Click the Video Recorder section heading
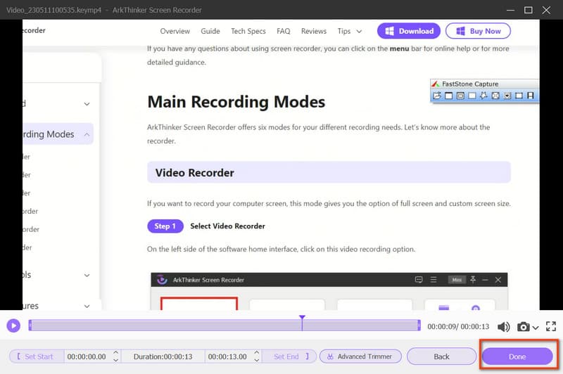 [x=329, y=172]
